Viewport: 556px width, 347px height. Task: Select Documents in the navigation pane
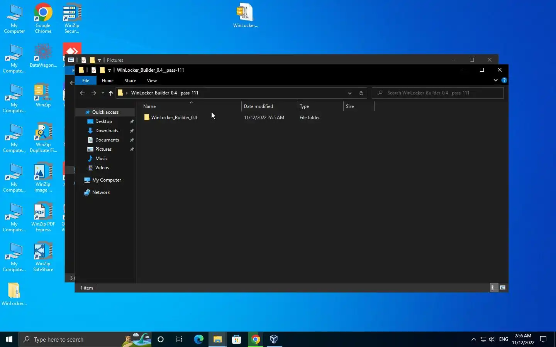(x=107, y=140)
